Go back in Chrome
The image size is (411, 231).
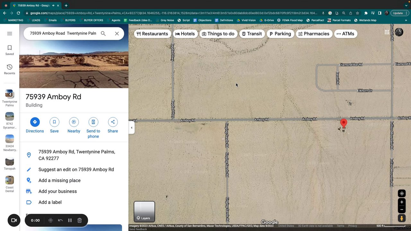point(4,13)
